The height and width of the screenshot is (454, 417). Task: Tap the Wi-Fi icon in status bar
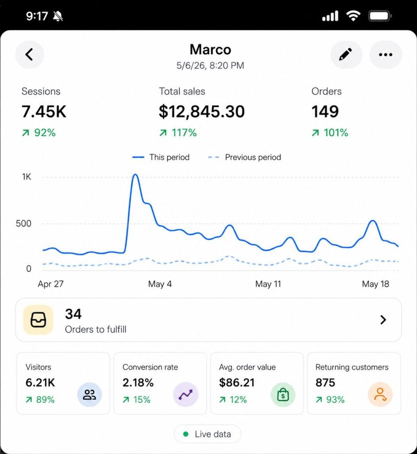[x=353, y=16]
